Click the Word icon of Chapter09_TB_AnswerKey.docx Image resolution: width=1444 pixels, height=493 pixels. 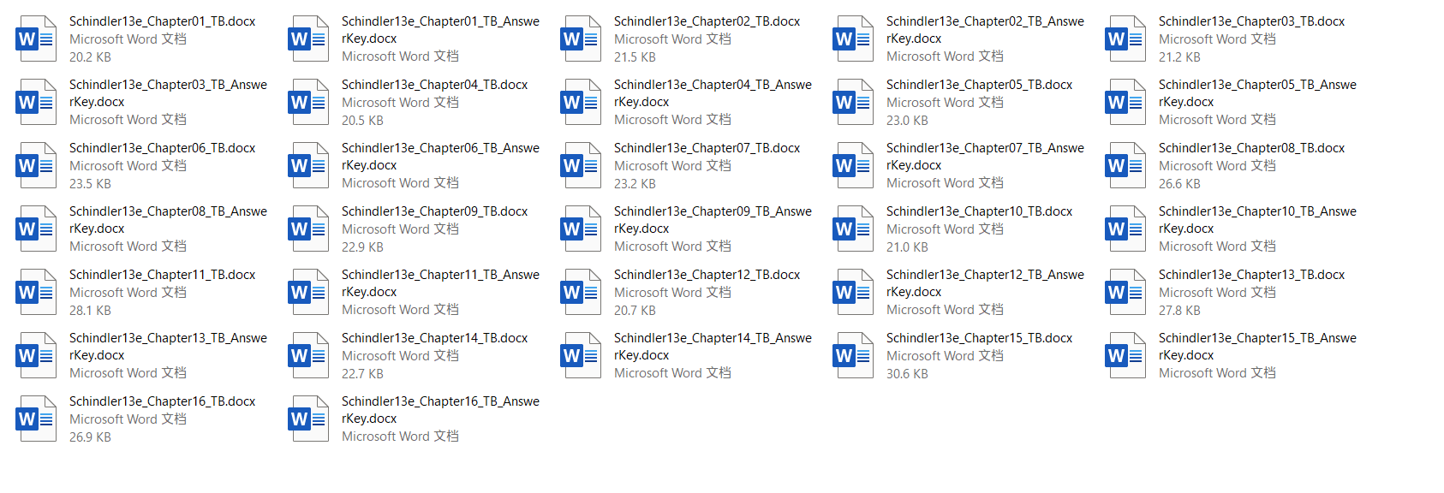pyautogui.click(x=581, y=229)
